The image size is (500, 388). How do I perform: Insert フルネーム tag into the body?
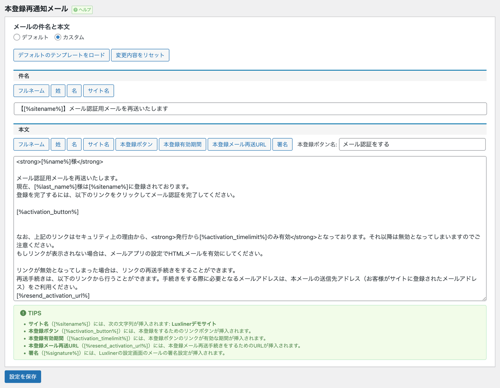[31, 144]
